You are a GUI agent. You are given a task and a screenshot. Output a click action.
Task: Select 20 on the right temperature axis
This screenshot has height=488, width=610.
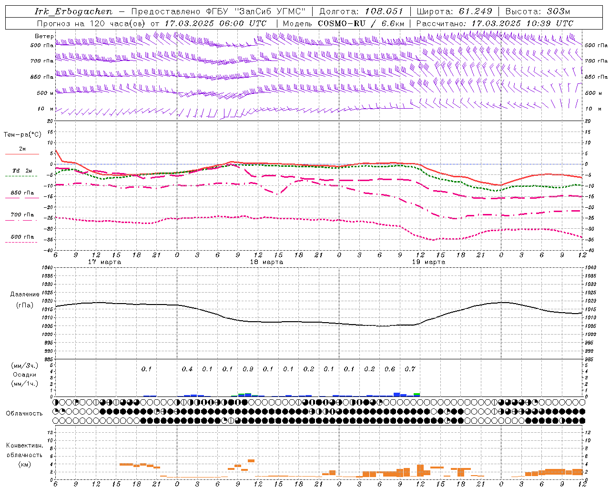[x=588, y=122]
